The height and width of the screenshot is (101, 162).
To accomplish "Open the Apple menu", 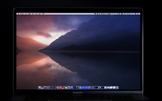I will 18,14.
